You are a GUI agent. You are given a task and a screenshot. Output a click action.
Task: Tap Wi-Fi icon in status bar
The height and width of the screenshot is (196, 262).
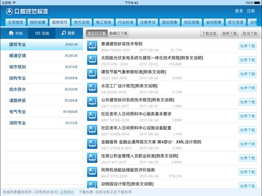click(x=14, y=3)
